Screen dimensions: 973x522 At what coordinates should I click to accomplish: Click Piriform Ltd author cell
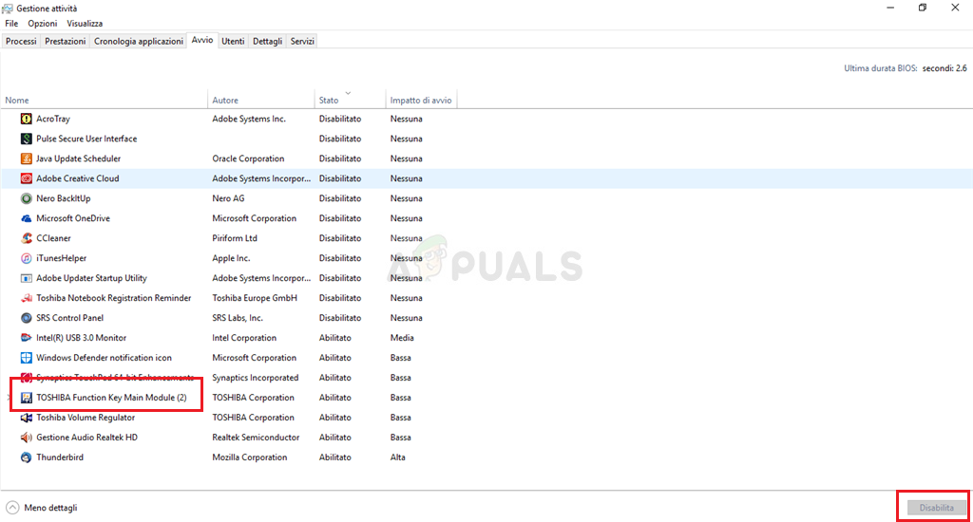click(235, 238)
